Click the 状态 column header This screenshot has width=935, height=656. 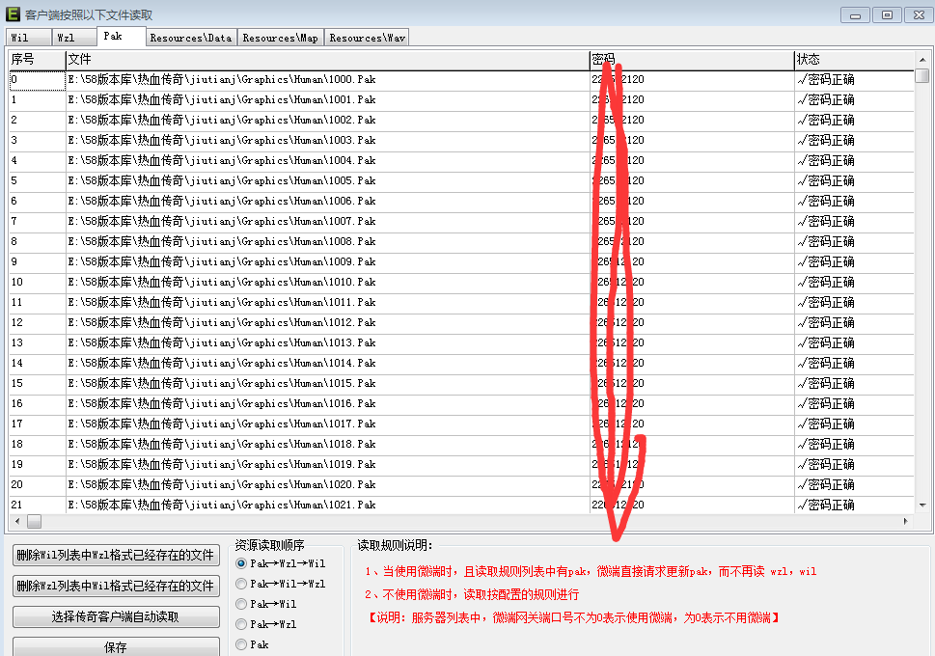point(854,60)
